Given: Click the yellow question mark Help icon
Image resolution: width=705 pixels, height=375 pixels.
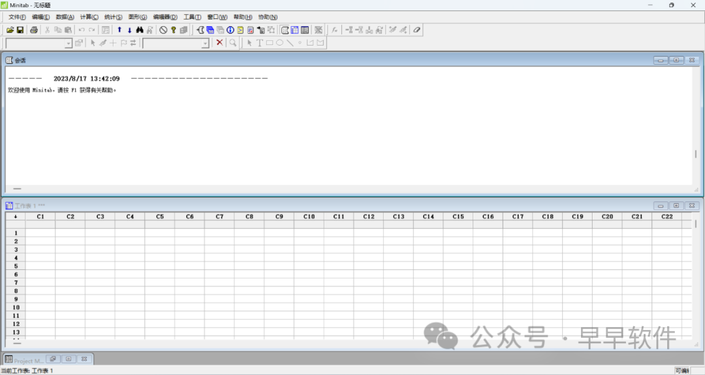Looking at the screenshot, I should tap(174, 30).
